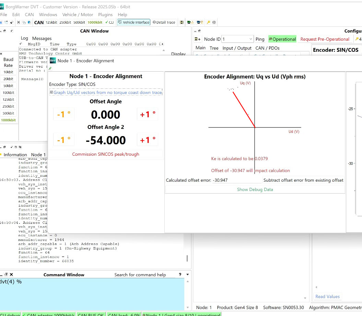This screenshot has width=362, height=316.
Task: Close the Command Window with its X icon
Action: coord(11,275)
